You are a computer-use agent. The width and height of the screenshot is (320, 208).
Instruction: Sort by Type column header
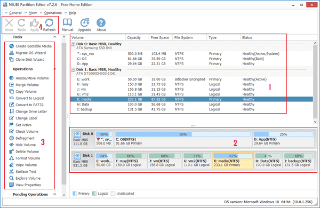[223, 37]
